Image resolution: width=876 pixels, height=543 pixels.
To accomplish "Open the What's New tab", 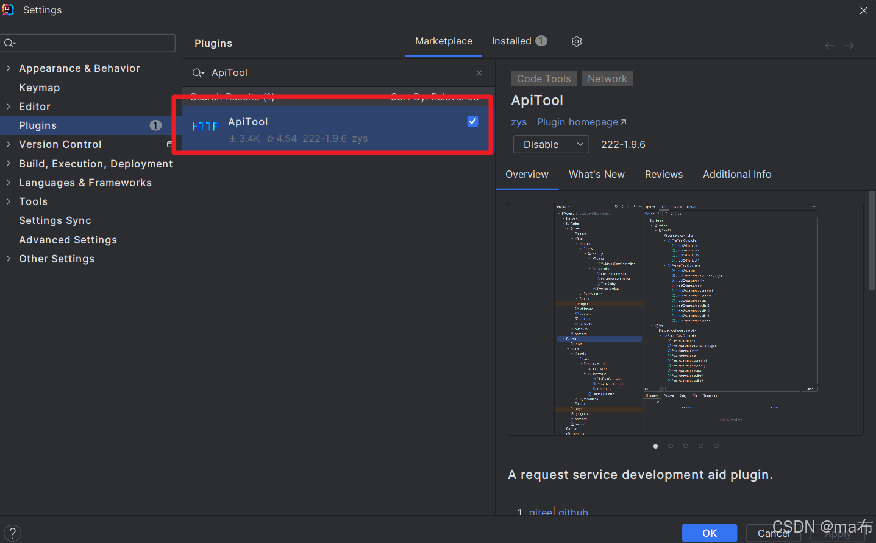I will coord(597,175).
